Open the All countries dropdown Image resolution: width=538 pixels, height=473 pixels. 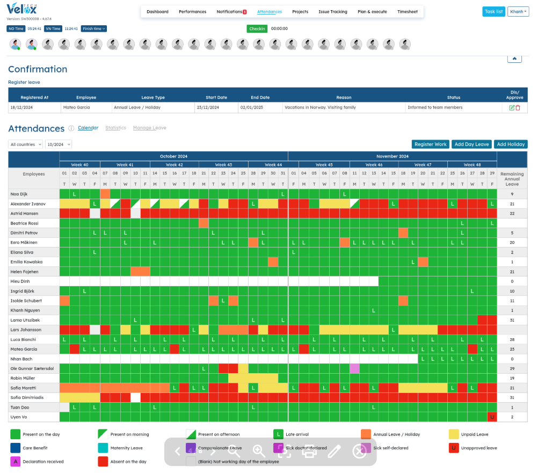[25, 144]
